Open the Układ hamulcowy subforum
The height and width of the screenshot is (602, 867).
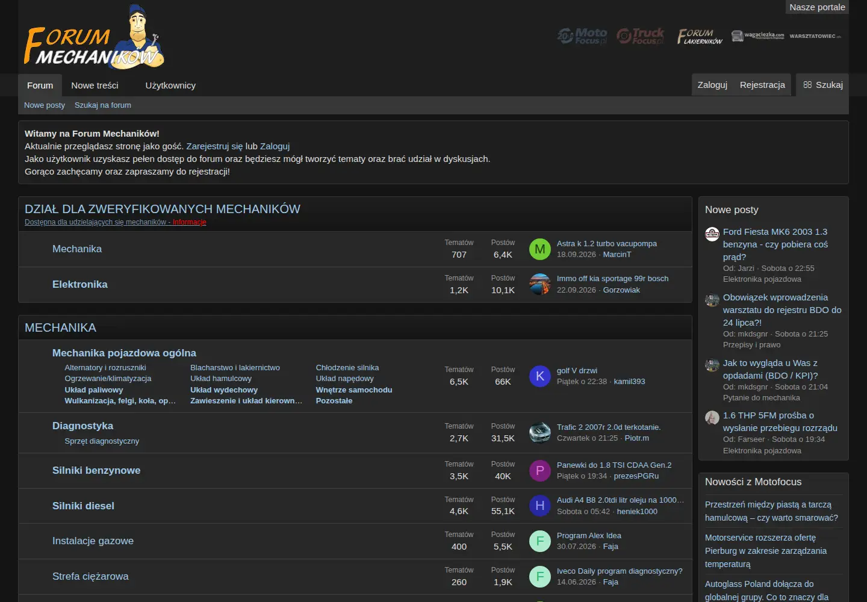(x=221, y=379)
